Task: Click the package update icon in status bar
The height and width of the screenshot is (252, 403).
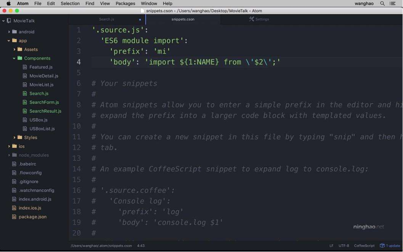Action: click(382, 246)
